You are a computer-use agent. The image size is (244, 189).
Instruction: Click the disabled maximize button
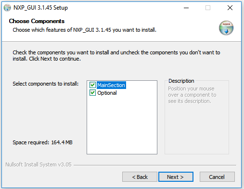point(208,8)
